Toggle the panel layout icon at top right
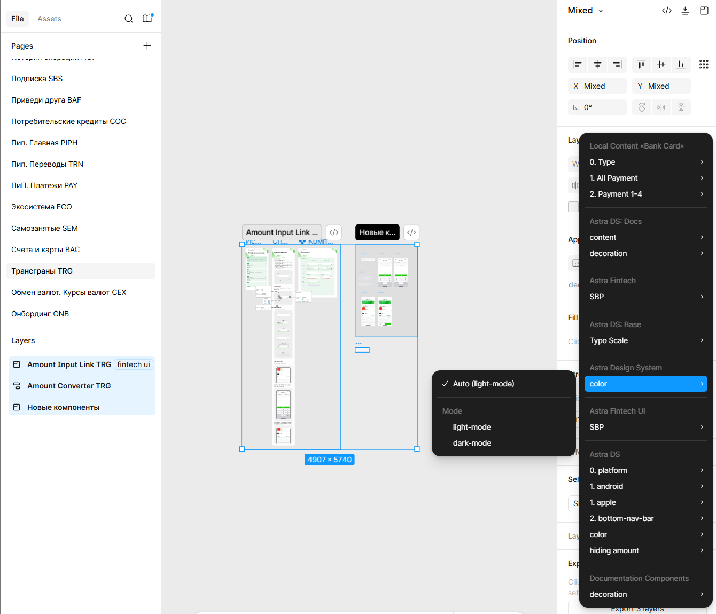The height and width of the screenshot is (614, 716). point(704,11)
